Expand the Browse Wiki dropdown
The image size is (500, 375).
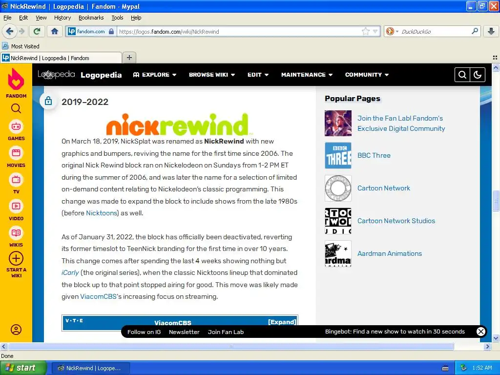coord(212,75)
